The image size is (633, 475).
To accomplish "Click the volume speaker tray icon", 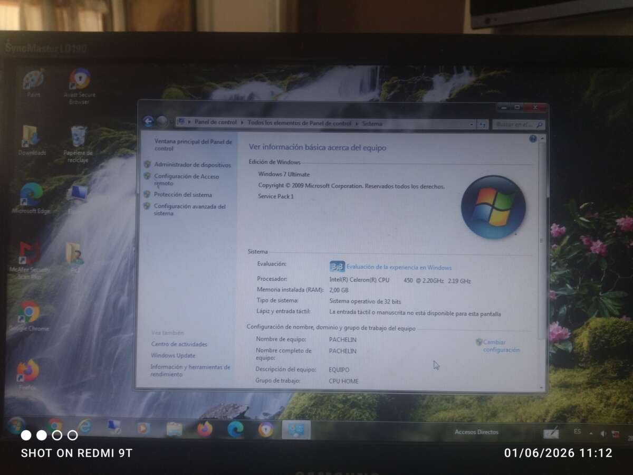I will click(603, 433).
